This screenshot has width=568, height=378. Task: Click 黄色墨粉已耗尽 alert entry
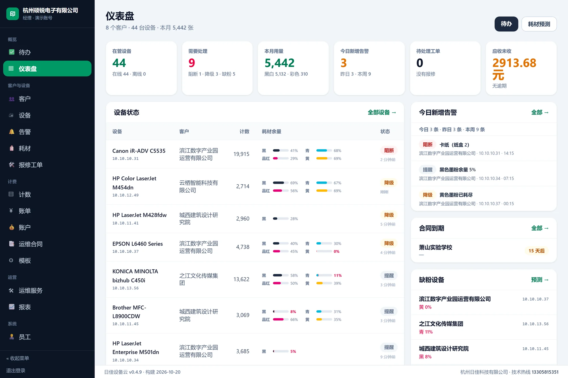click(484, 199)
